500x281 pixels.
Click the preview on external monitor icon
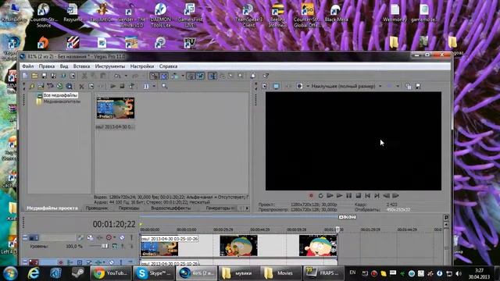tap(276, 87)
